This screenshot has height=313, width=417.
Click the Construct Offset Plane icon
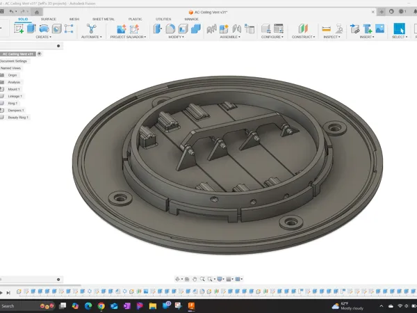(x=303, y=29)
